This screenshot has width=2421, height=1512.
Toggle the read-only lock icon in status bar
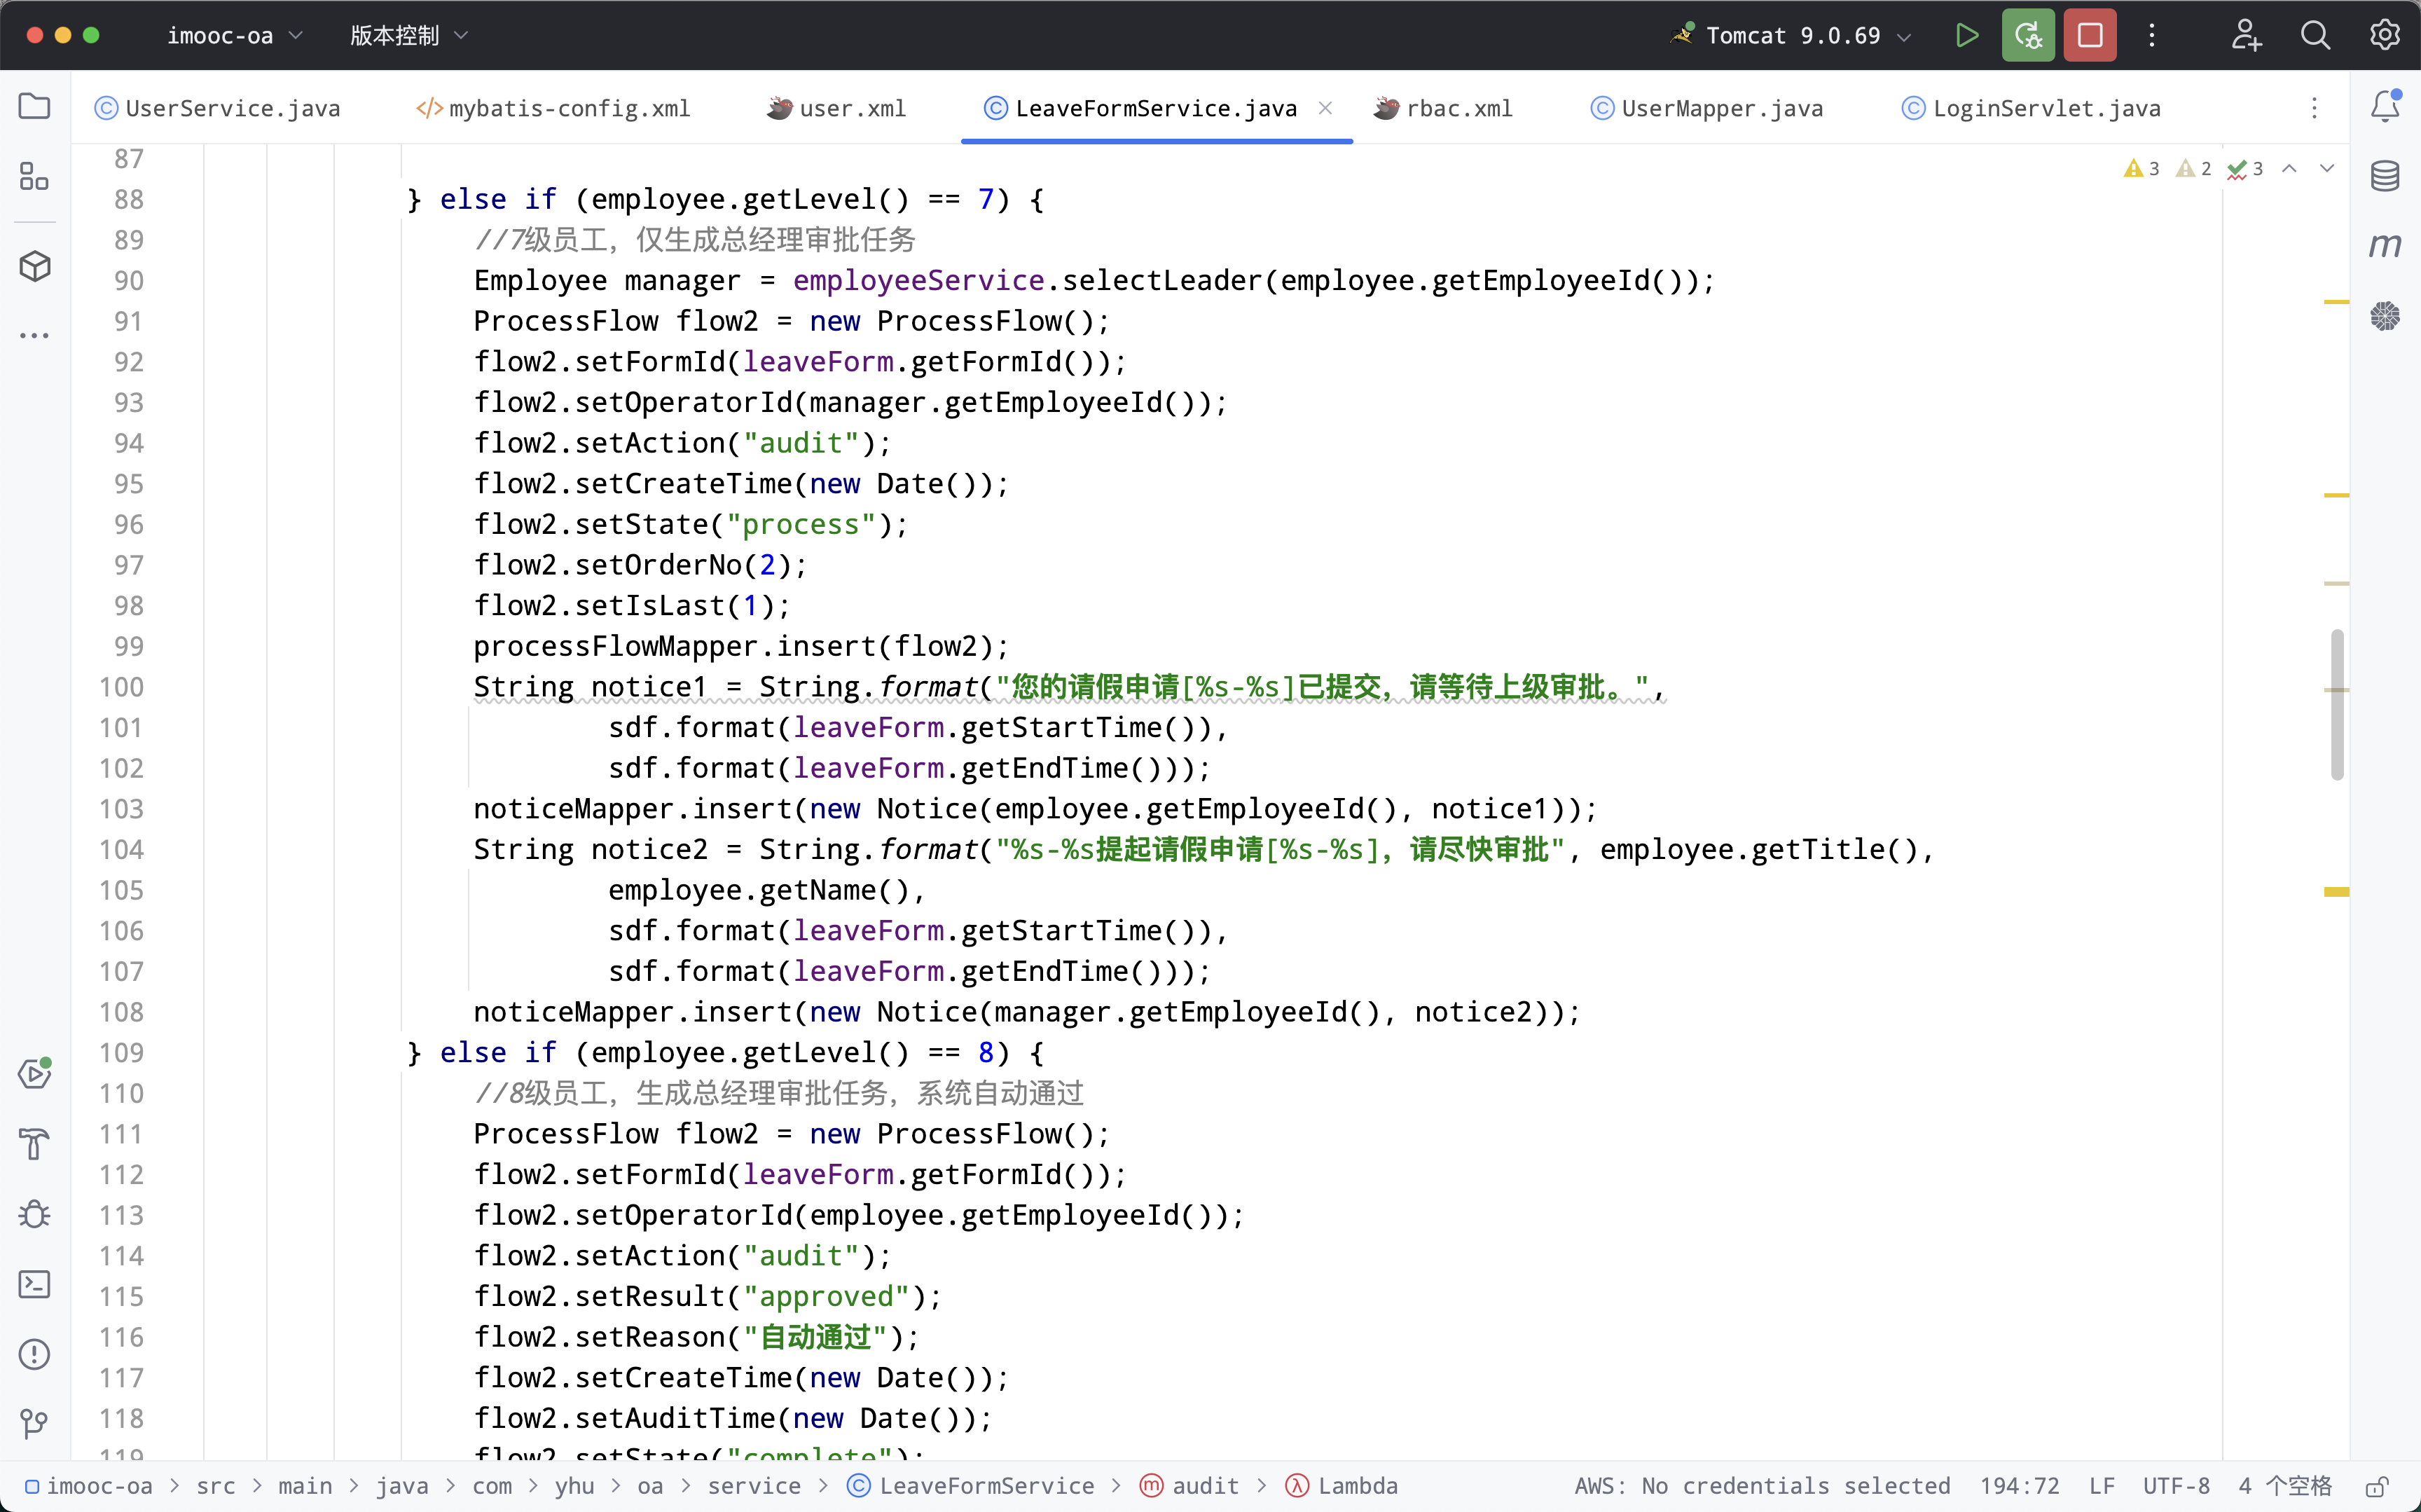(x=2378, y=1486)
